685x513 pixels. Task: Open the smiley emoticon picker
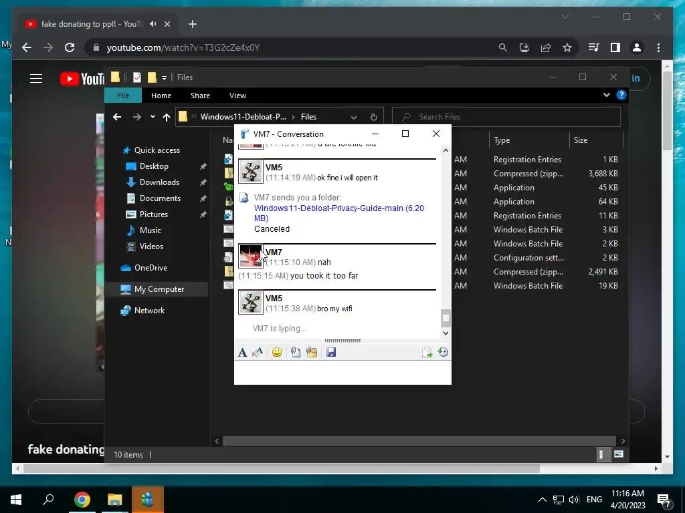(276, 352)
